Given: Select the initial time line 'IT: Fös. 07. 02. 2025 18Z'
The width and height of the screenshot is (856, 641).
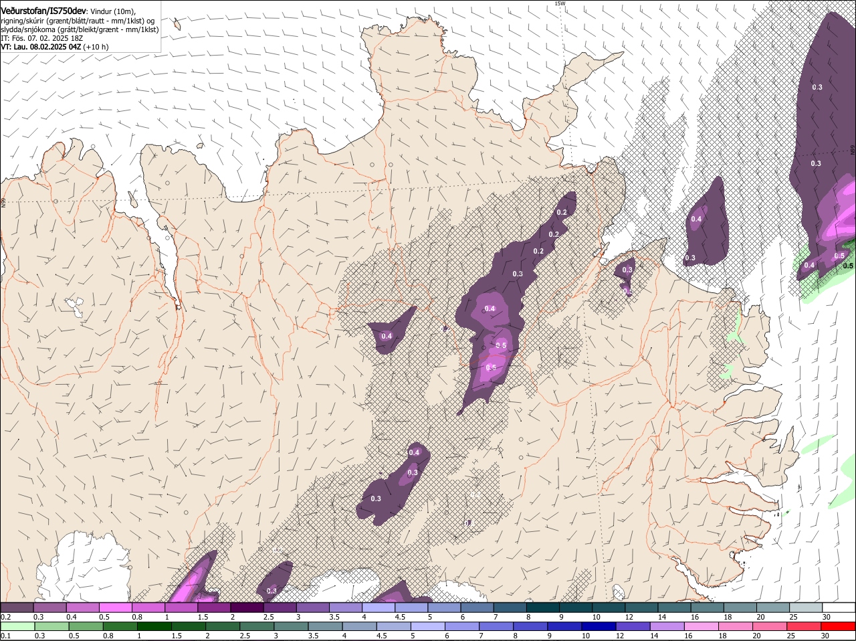Looking at the screenshot, I should click(x=41, y=38).
